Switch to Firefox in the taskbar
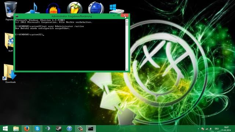 click(x=27, y=129)
